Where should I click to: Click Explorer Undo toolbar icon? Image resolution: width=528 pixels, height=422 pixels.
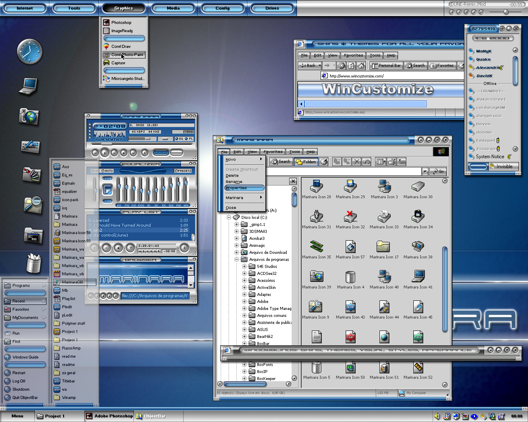[367, 162]
